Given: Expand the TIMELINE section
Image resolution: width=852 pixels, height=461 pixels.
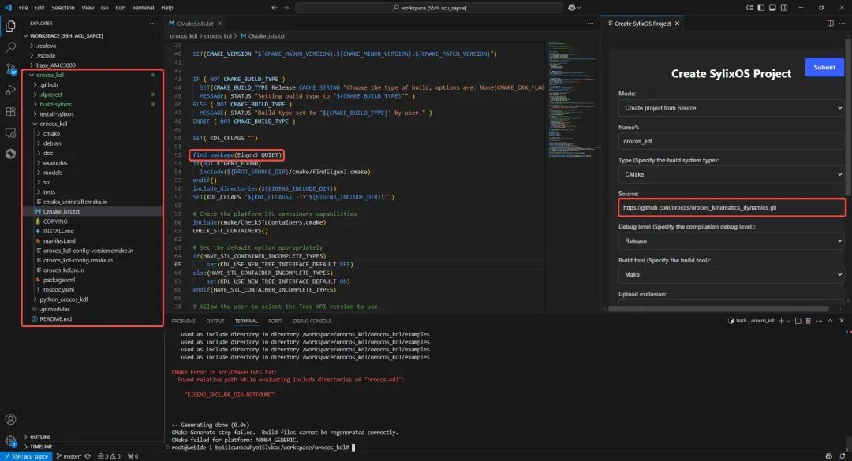Looking at the screenshot, I should pyautogui.click(x=41, y=446).
